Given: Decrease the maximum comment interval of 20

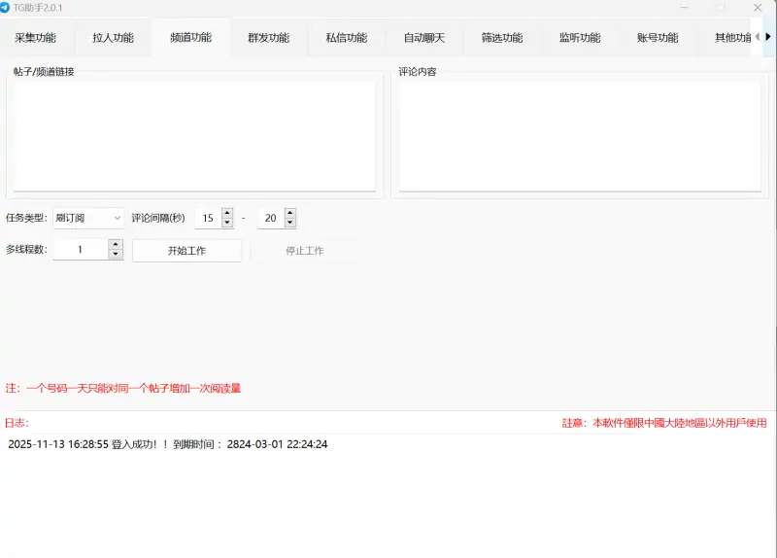Looking at the screenshot, I should [289, 223].
